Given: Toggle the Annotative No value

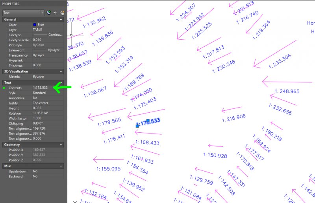Looking at the screenshot, I should coord(35,98).
